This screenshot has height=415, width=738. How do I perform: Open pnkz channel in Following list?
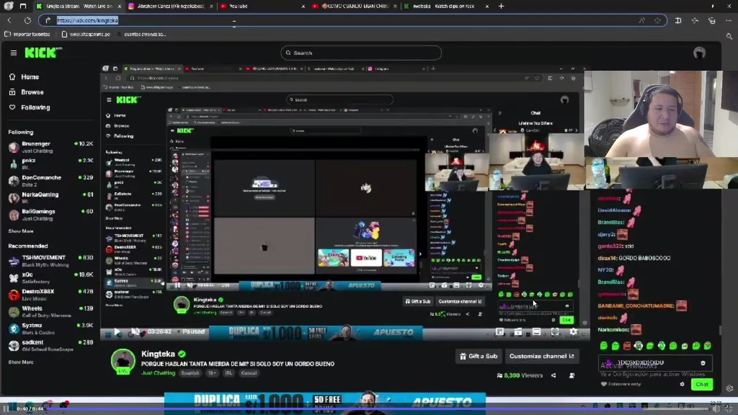[51, 163]
